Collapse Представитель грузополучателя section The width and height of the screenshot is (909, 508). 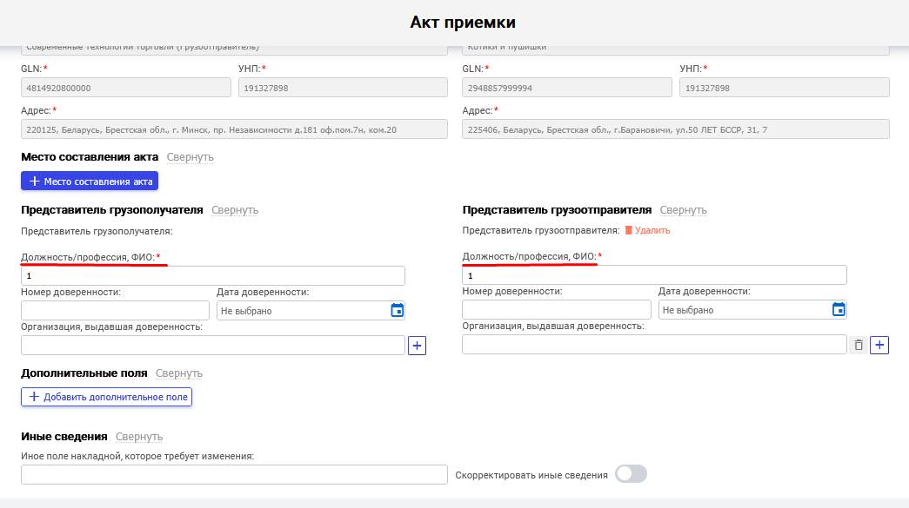235,210
